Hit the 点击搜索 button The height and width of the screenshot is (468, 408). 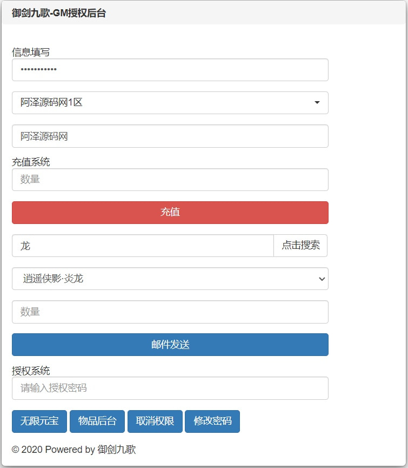click(x=300, y=246)
